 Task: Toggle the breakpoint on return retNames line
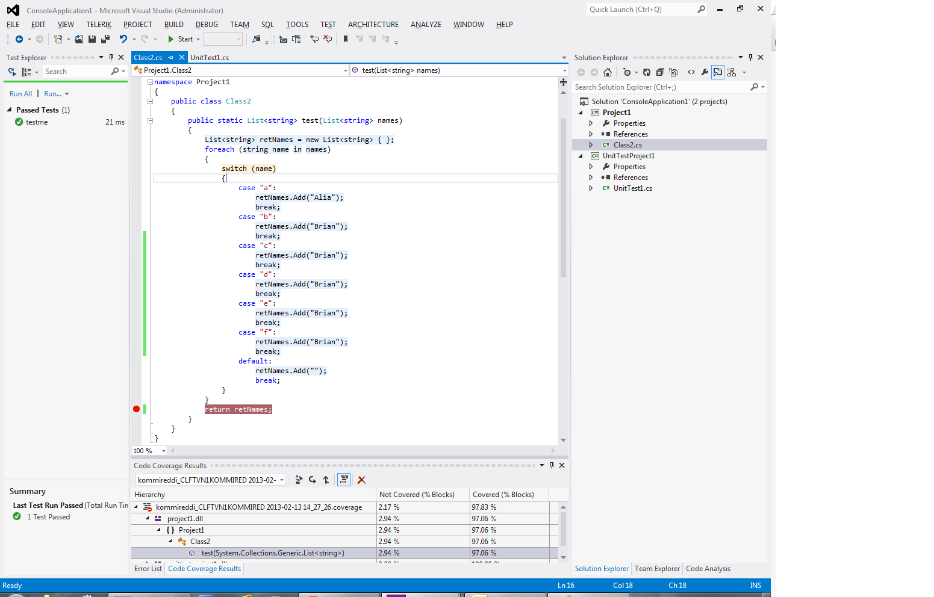137,409
